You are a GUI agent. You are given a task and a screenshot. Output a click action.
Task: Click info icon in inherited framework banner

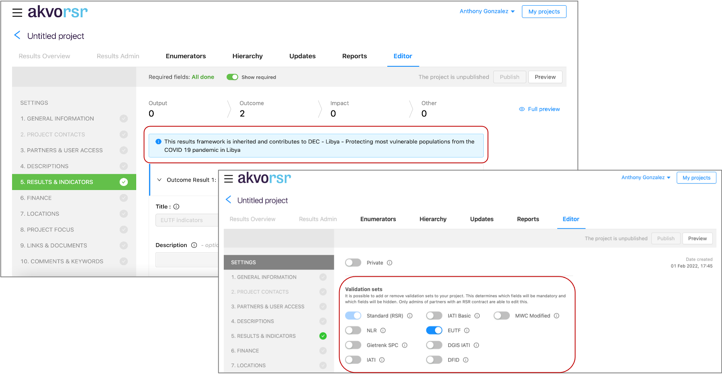(158, 141)
